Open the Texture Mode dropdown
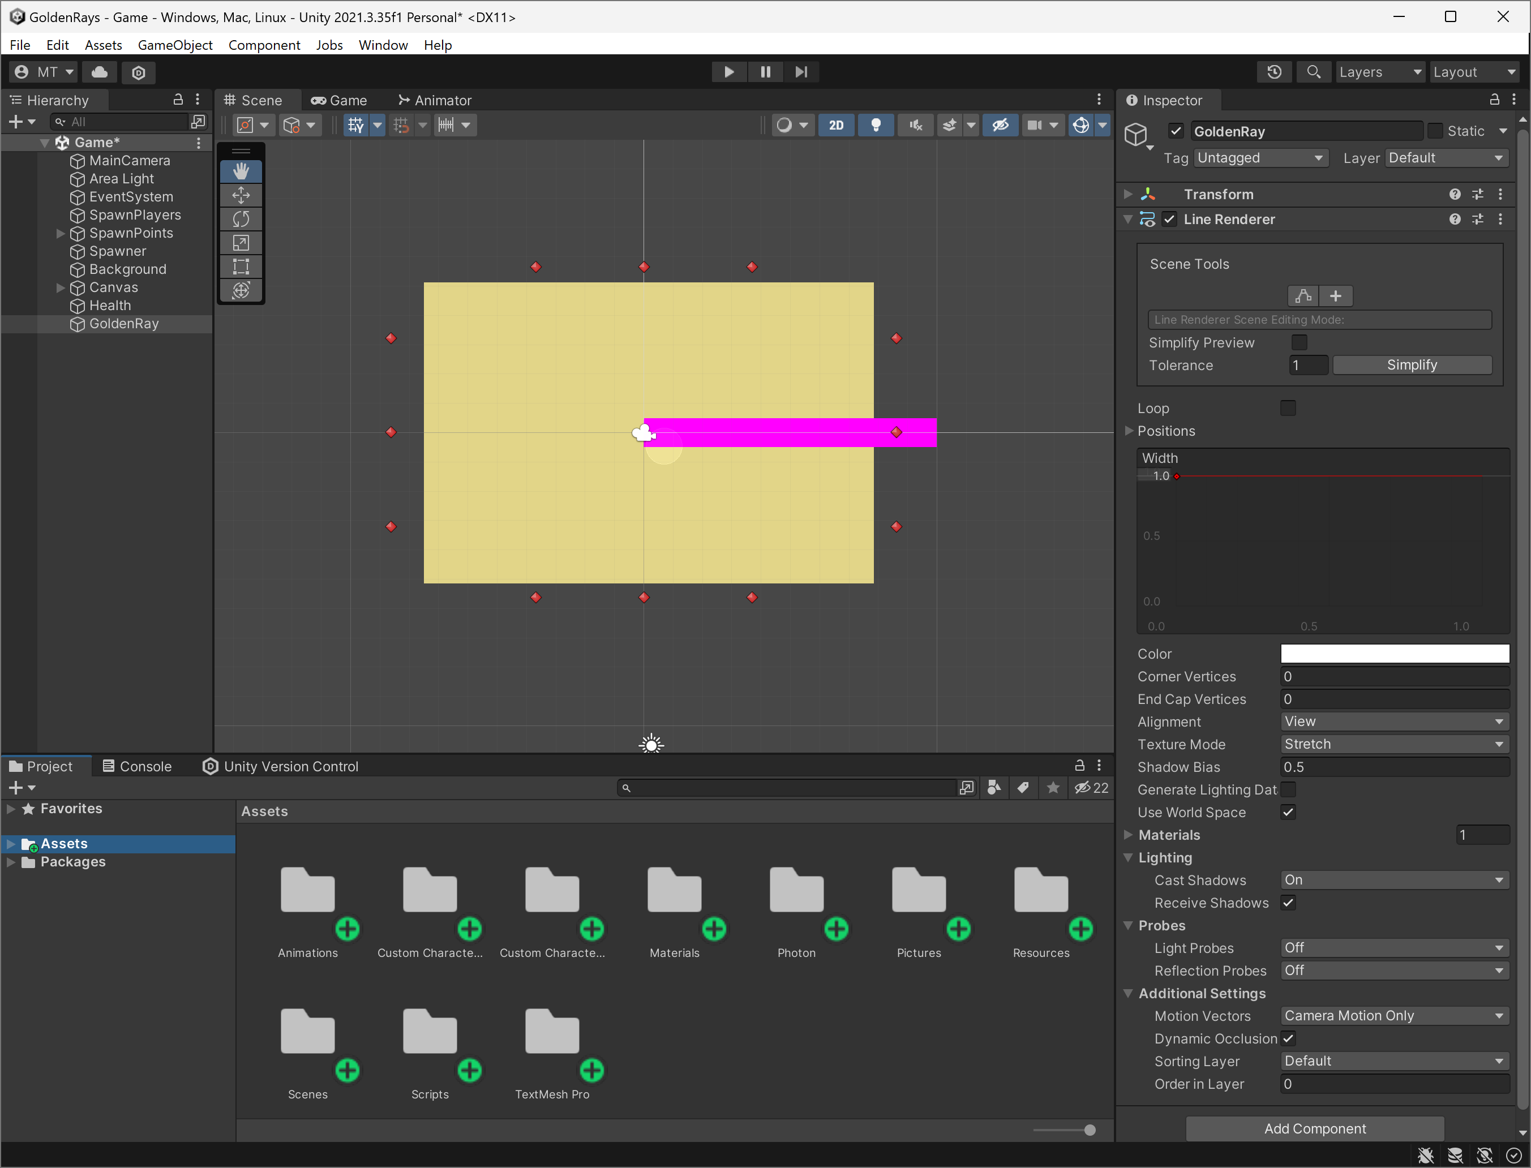The width and height of the screenshot is (1531, 1168). pos(1393,744)
